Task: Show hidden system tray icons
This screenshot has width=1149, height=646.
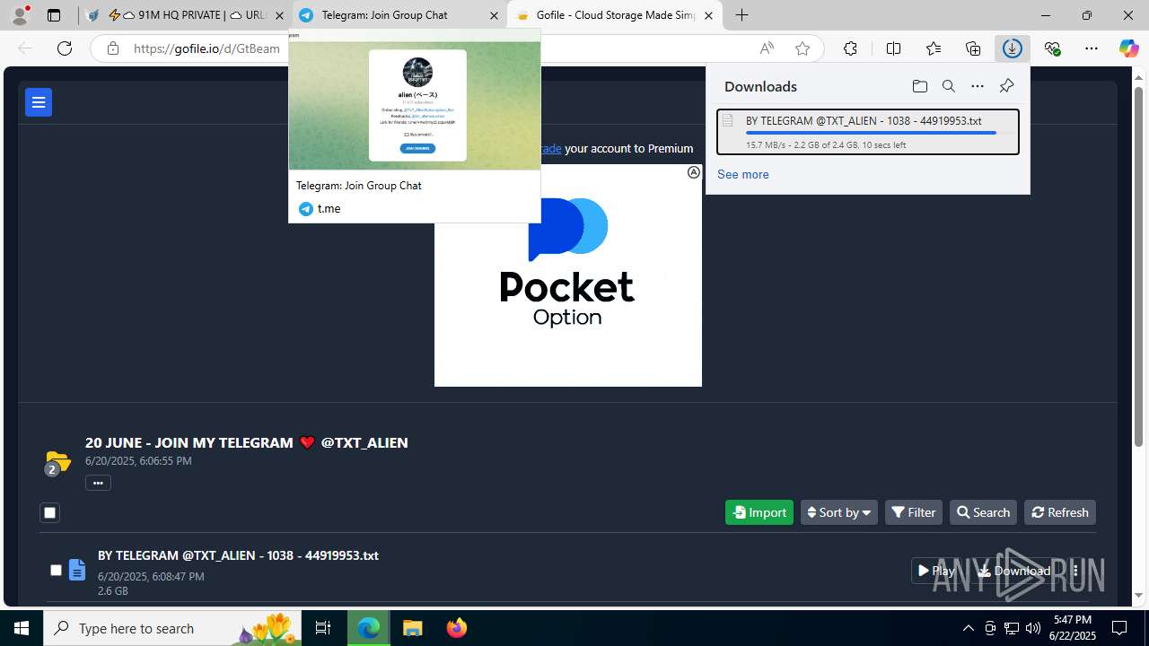Action: (x=968, y=628)
